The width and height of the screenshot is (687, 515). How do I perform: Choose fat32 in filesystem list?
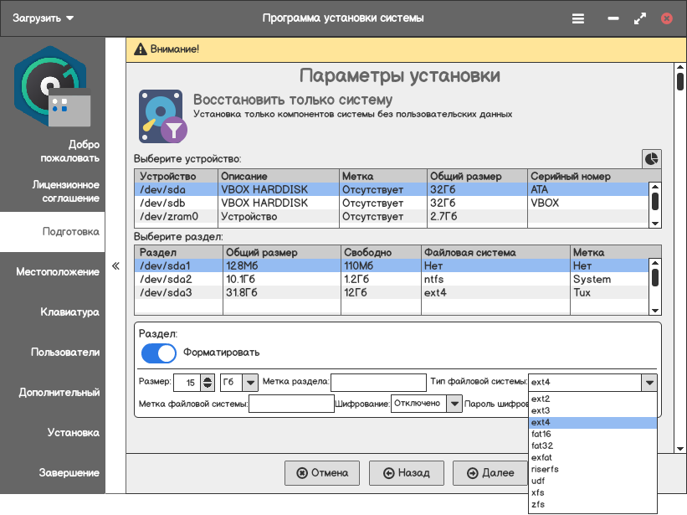[x=542, y=445]
